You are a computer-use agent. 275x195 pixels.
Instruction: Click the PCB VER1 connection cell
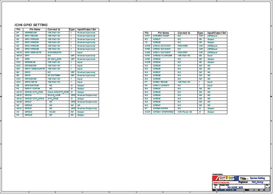(x=182, y=52)
